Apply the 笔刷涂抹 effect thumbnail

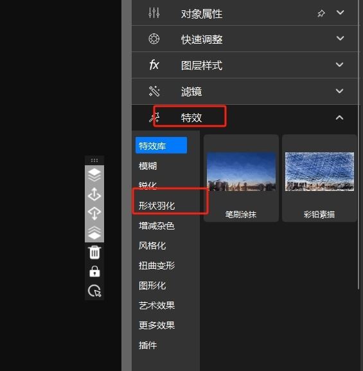[x=241, y=178]
